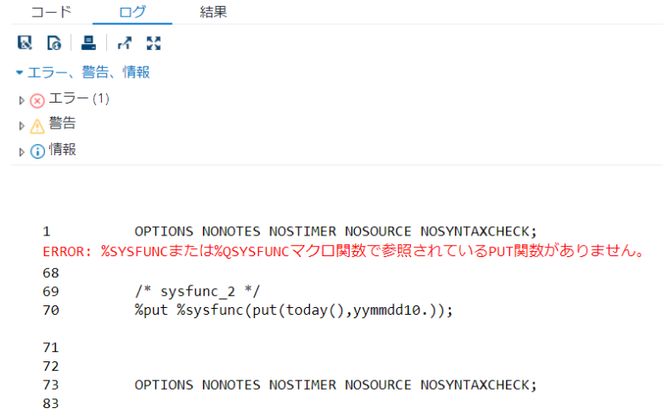
Task: Click the blue information circle icon
Action: tap(37, 152)
